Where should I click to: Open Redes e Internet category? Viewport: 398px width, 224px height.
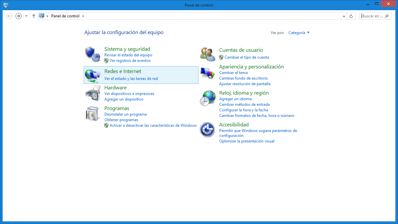123,71
